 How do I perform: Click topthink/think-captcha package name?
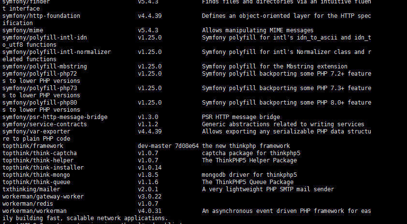[x=40, y=153]
